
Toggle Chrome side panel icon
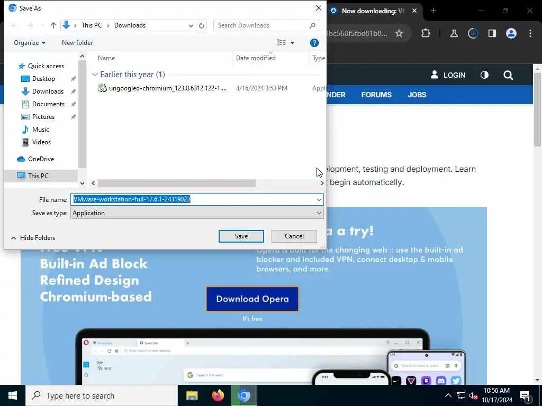click(492, 33)
